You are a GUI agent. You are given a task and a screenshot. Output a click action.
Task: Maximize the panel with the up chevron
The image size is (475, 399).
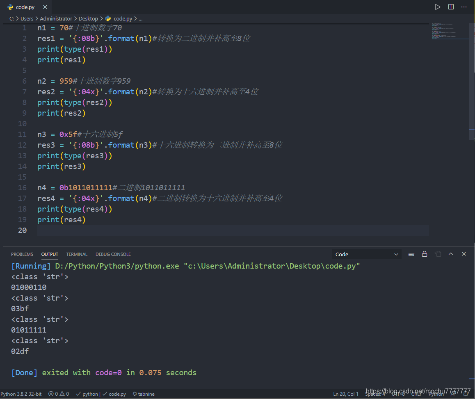[x=451, y=254]
